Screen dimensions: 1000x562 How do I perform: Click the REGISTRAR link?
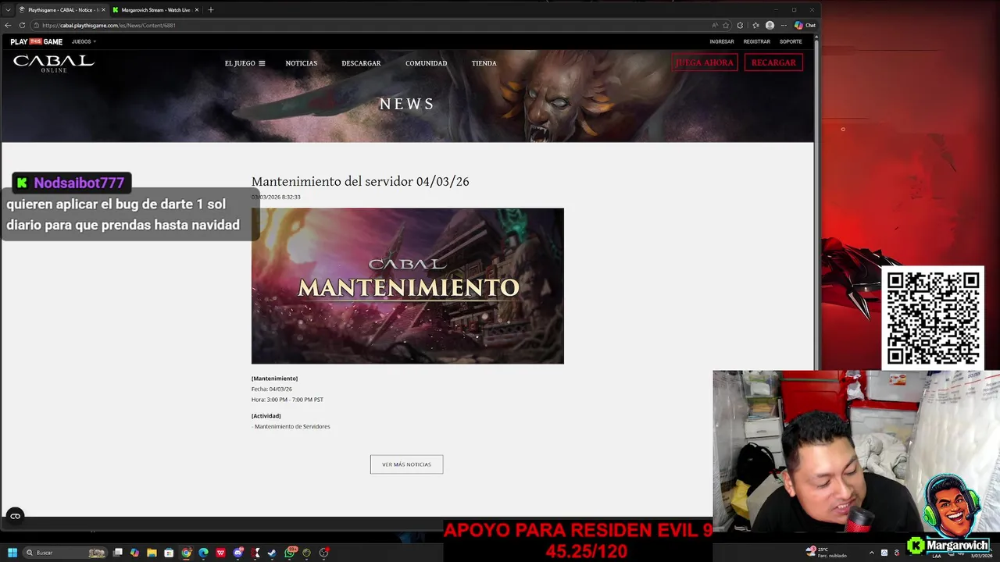(756, 41)
